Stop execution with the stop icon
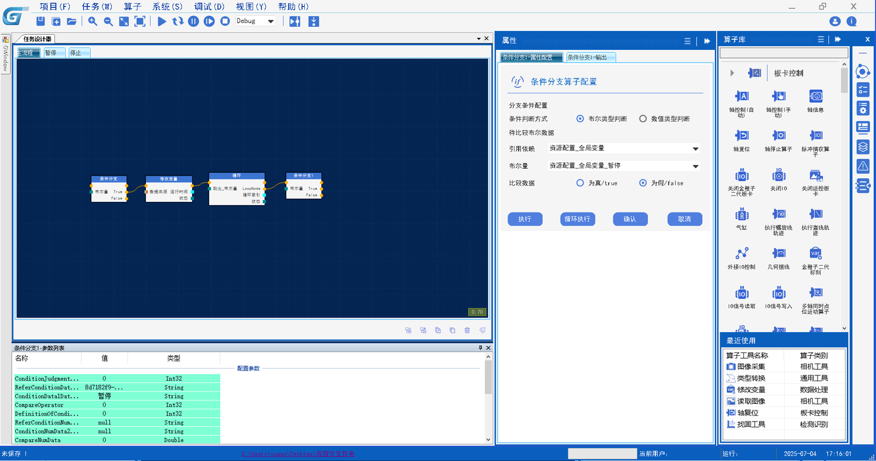The height and width of the screenshot is (461, 876). click(225, 21)
